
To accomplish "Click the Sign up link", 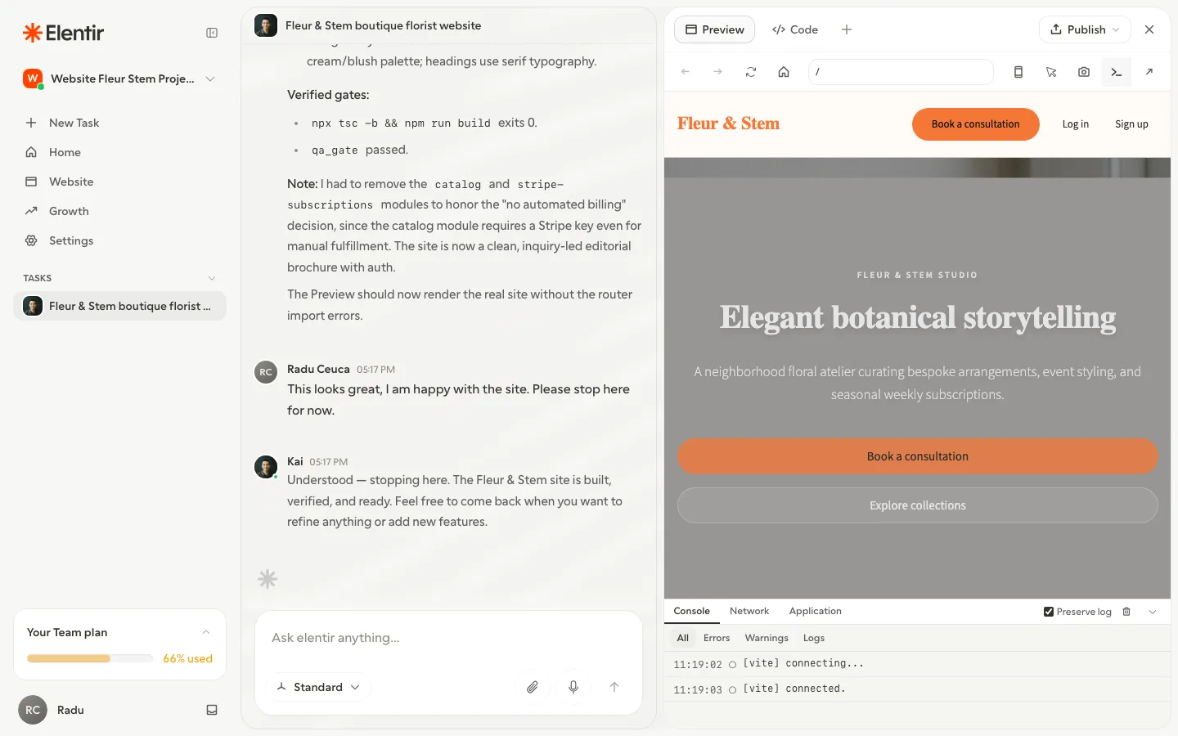I will [x=1131, y=124].
